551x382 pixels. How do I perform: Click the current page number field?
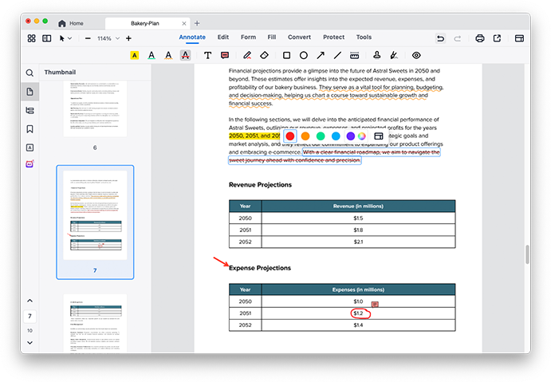(30, 316)
